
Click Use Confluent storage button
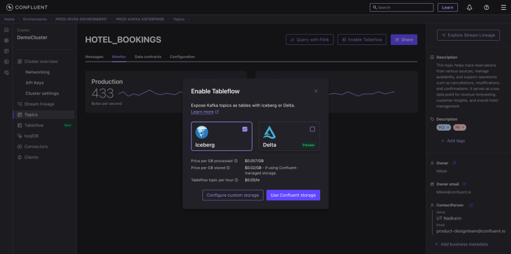pos(293,195)
